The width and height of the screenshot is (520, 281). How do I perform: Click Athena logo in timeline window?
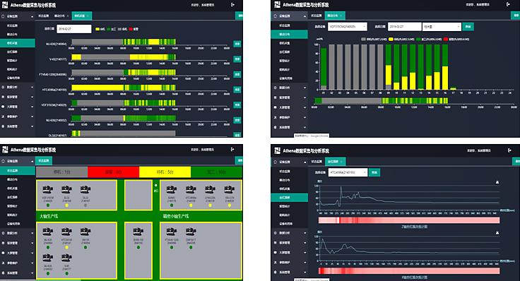[6, 5]
